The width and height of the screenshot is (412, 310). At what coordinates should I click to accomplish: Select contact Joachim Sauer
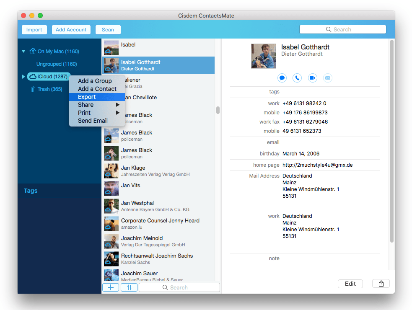coord(158,274)
